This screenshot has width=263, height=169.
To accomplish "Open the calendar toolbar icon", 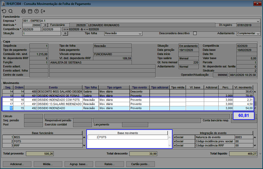I will [30, 11].
